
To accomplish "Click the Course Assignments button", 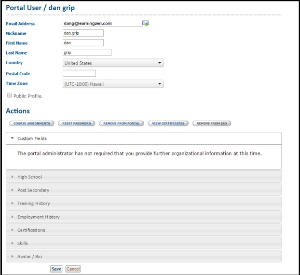I will (32, 124).
